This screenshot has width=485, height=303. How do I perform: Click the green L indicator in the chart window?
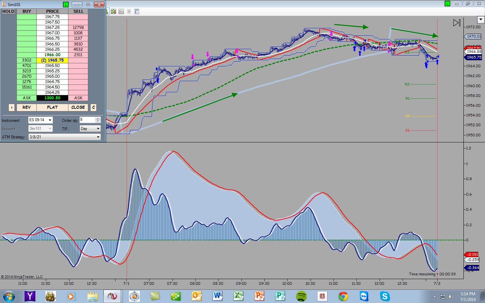pos(447,4)
